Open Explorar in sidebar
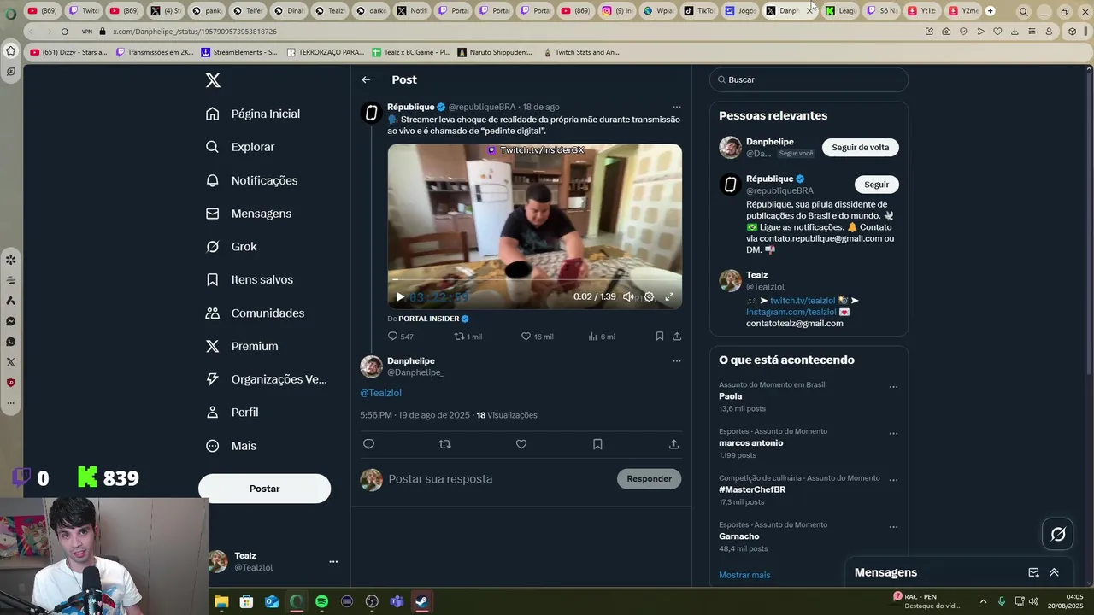The height and width of the screenshot is (615, 1094). 240,147
